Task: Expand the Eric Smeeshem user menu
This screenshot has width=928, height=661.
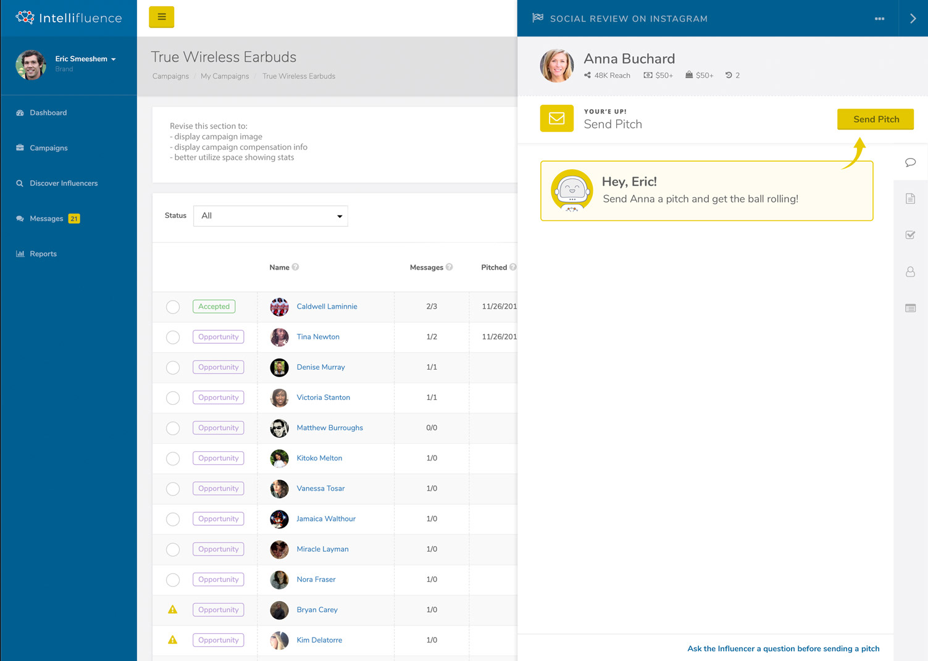Action: pos(85,59)
